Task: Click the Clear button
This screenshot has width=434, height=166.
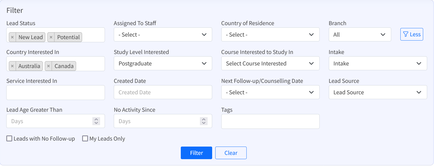Action: [x=231, y=153]
